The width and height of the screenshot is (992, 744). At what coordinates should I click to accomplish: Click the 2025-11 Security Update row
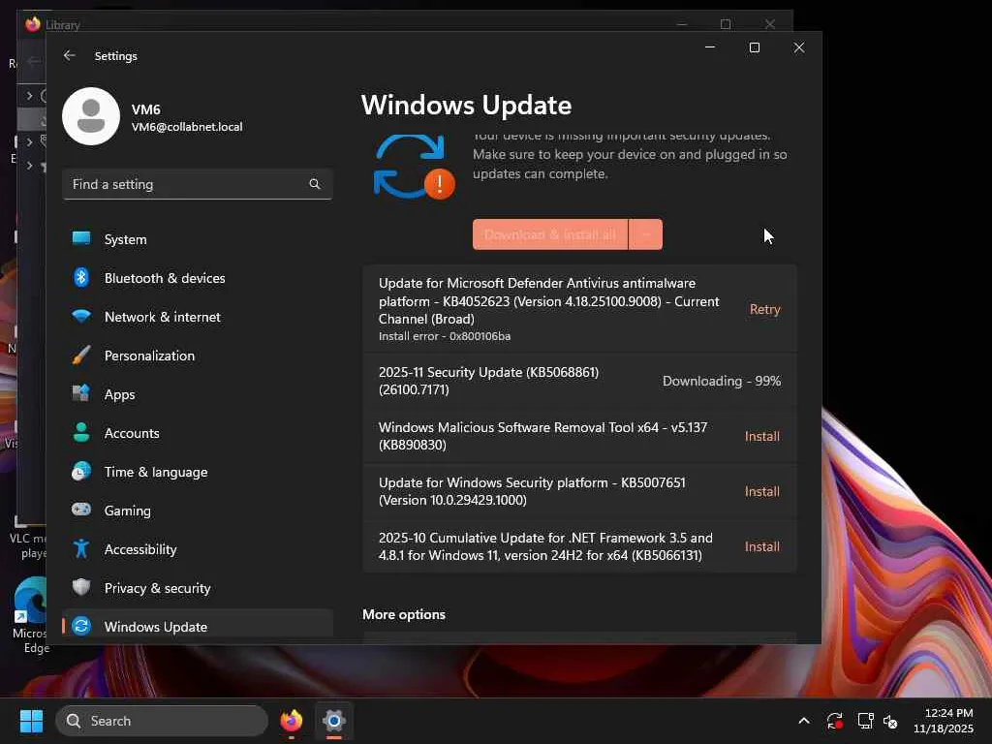(x=579, y=381)
